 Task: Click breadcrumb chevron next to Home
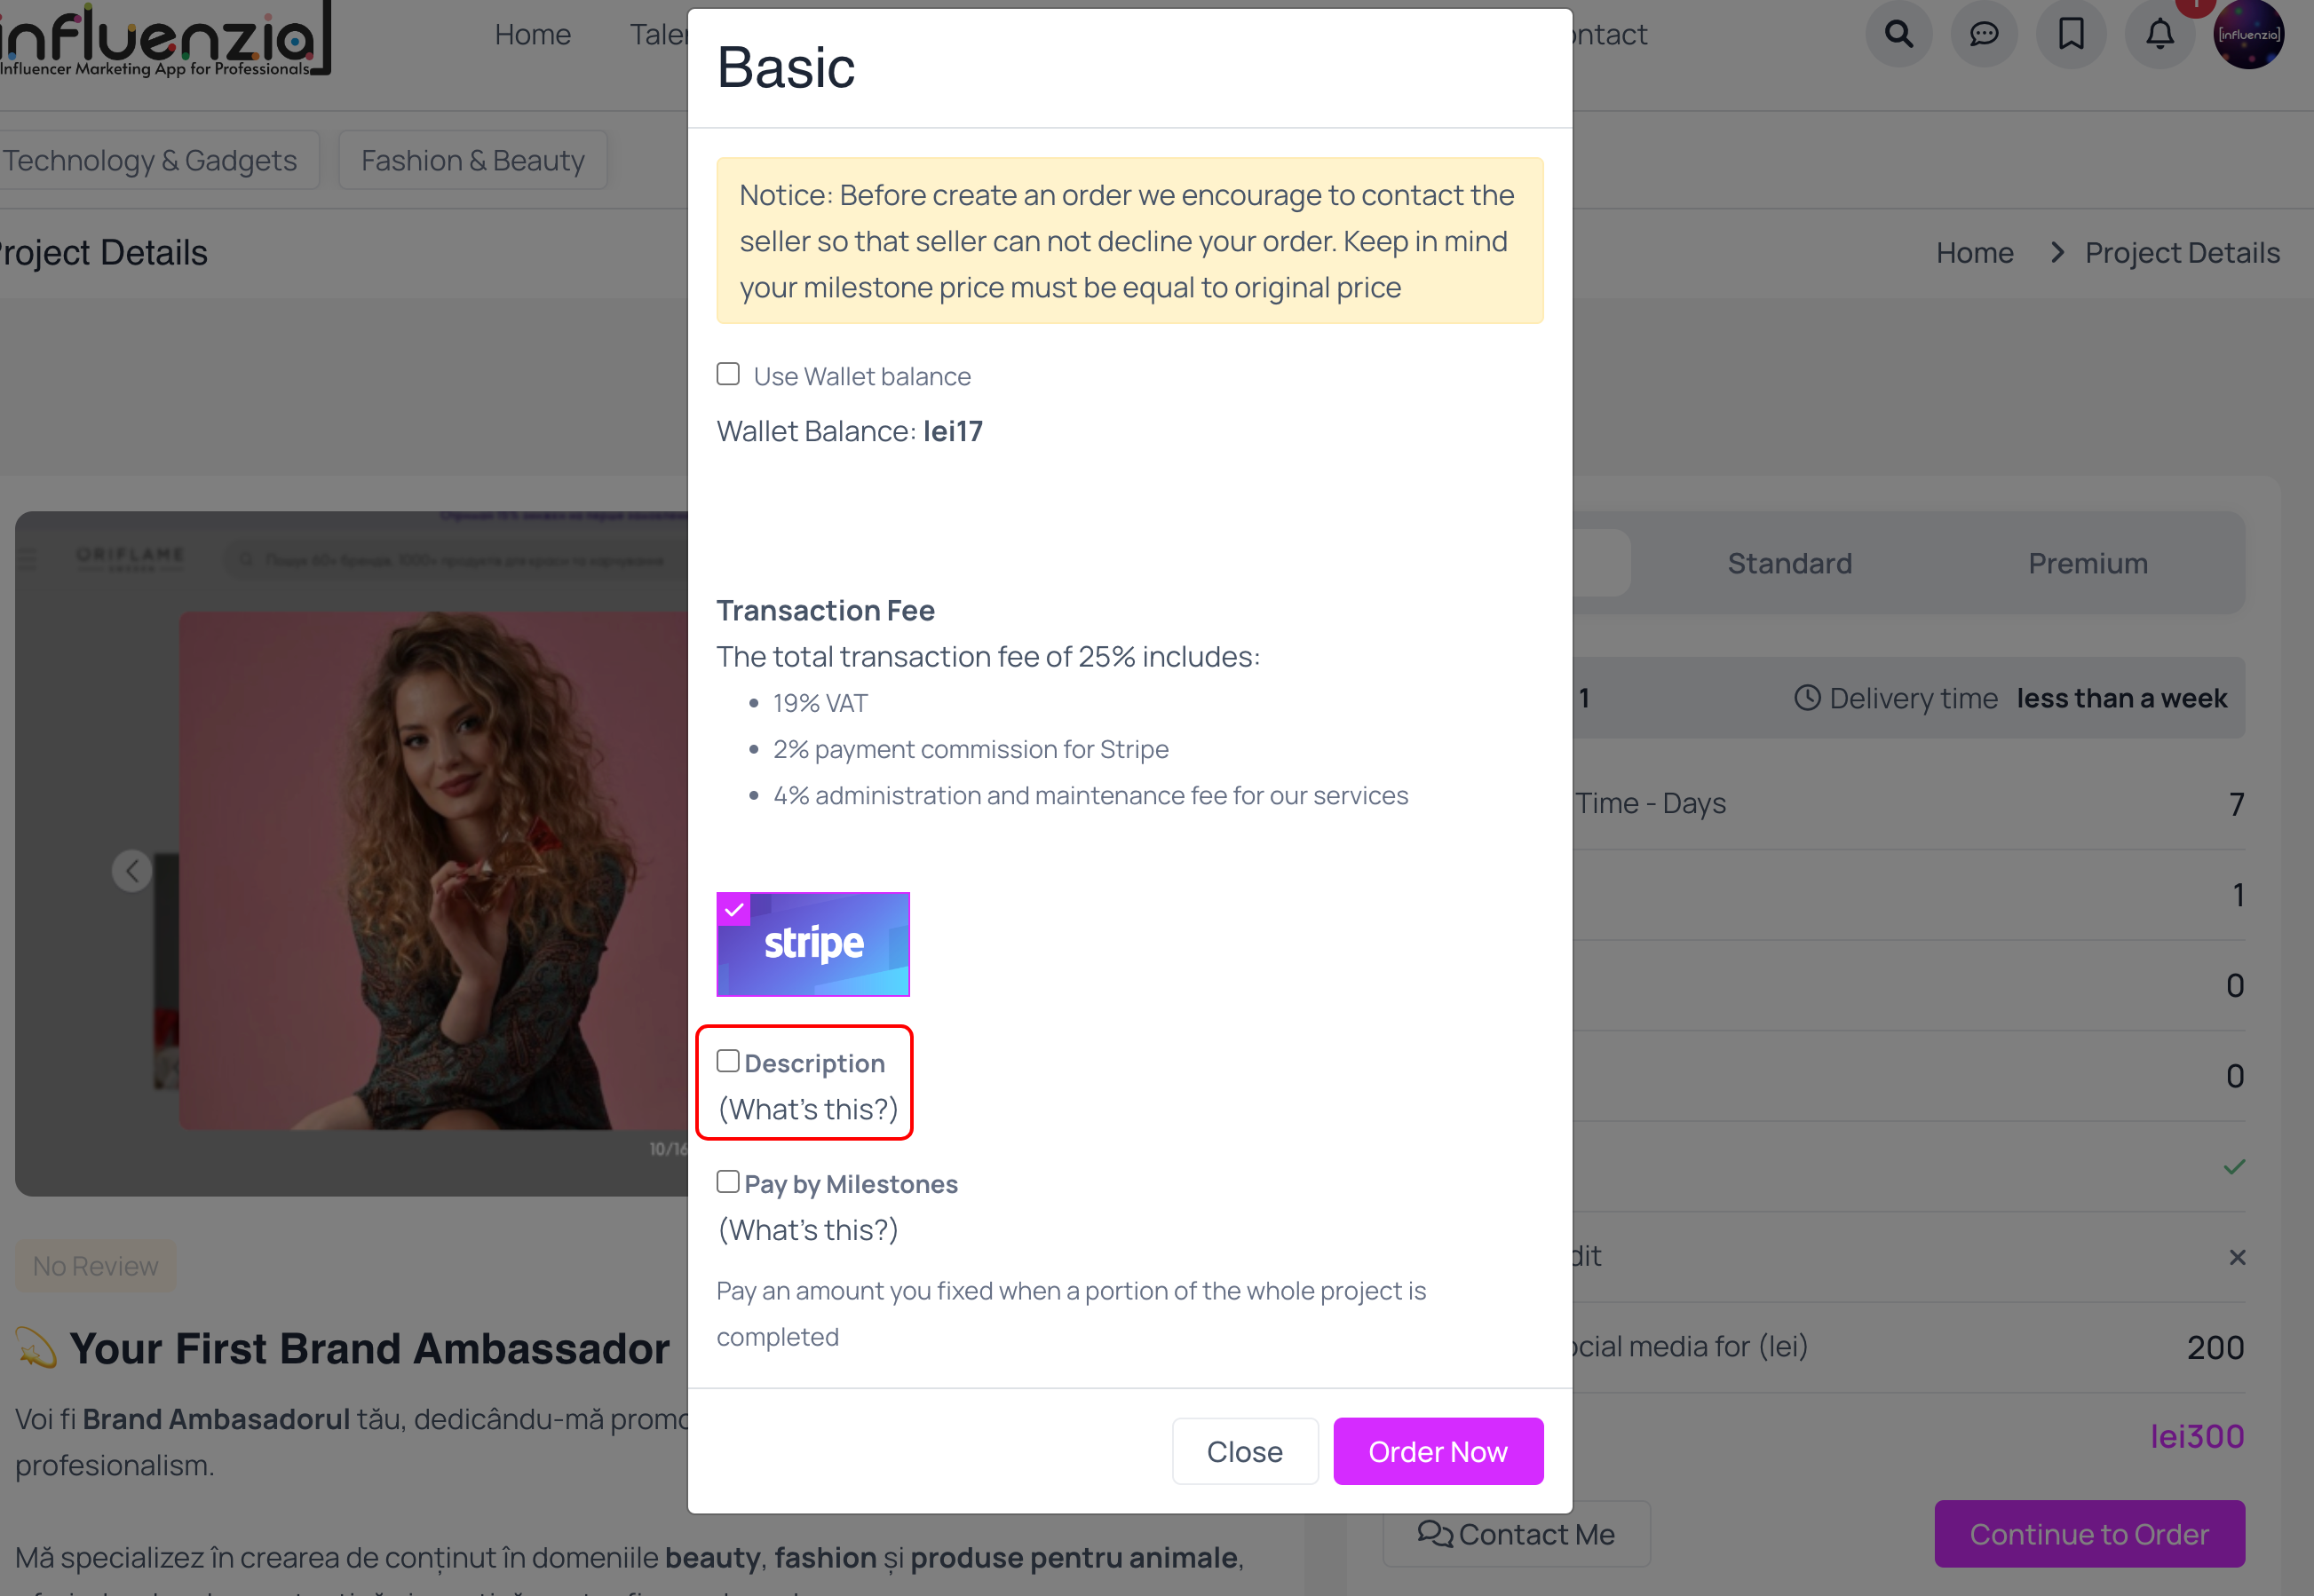[2056, 253]
